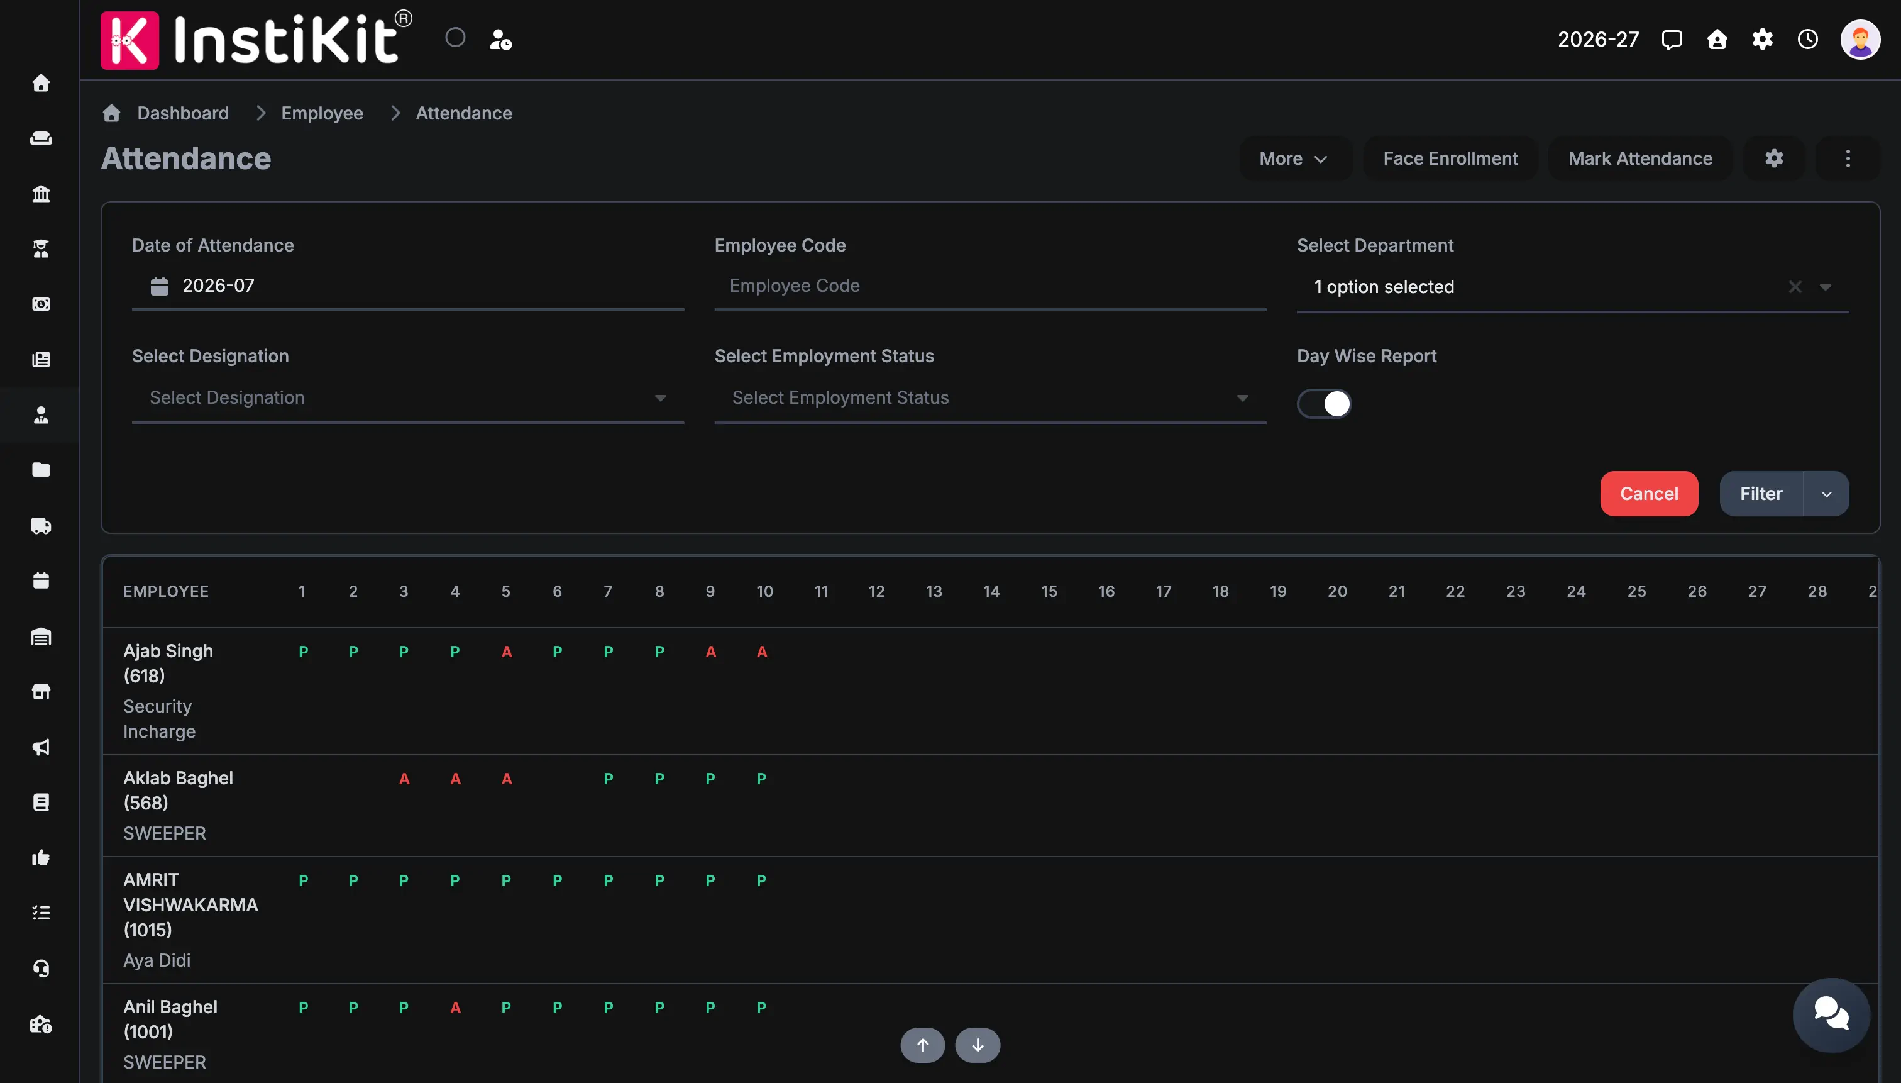
Task: Clear the selected department option
Action: coord(1795,287)
